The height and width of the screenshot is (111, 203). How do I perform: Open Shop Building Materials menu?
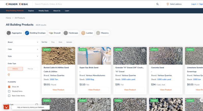[15, 11]
